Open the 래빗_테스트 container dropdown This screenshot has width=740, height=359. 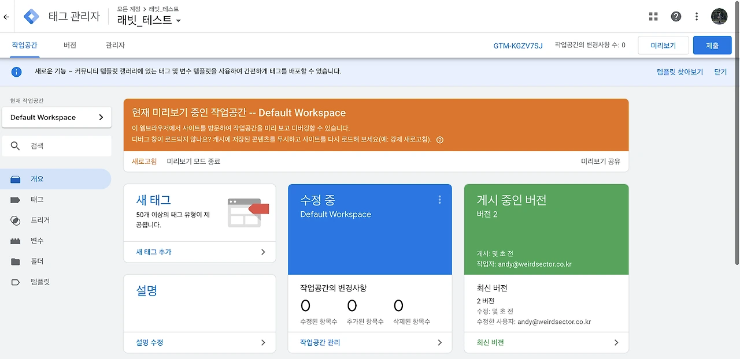(x=149, y=20)
